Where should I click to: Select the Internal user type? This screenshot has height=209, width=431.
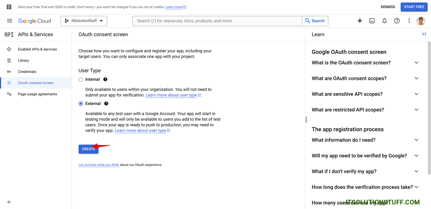(x=81, y=80)
